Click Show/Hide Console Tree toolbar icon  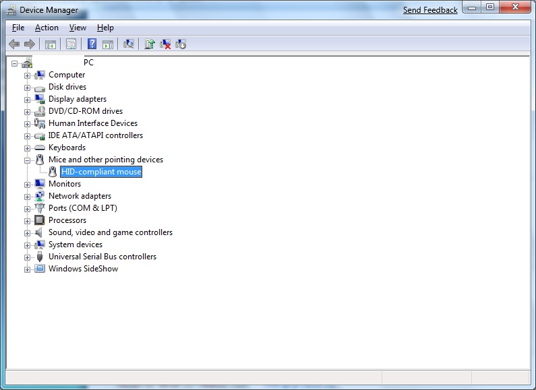50,44
